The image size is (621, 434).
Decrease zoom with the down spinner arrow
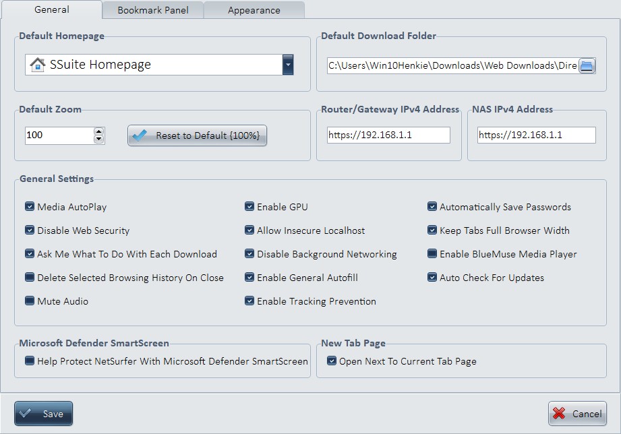(x=99, y=139)
